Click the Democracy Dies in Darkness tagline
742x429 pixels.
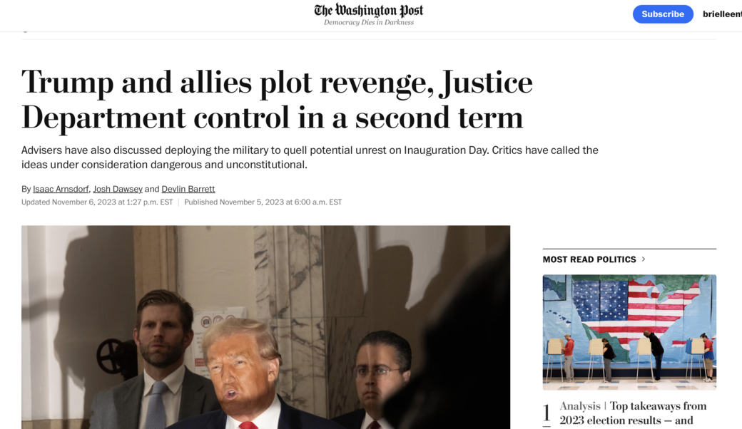[369, 22]
